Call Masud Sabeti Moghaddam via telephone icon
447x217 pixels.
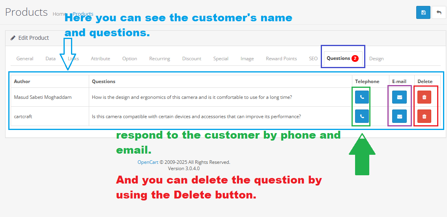(x=362, y=97)
